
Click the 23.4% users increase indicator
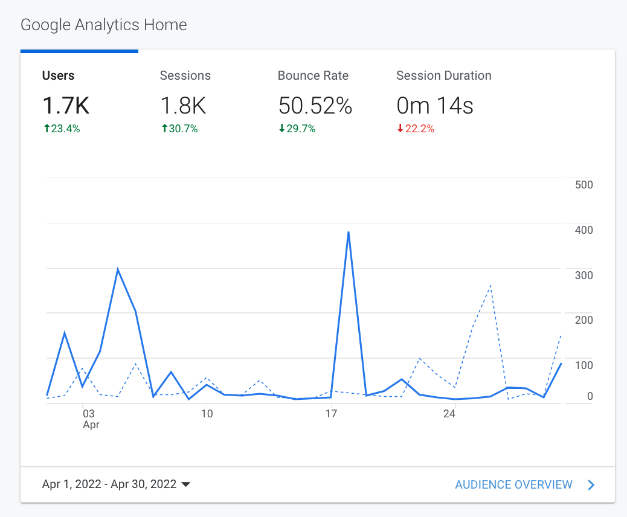point(62,129)
